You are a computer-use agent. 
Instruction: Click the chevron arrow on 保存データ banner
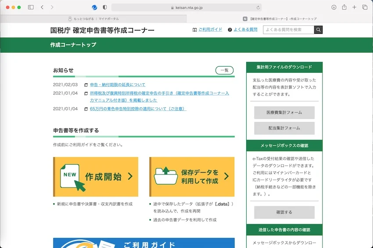click(x=226, y=176)
